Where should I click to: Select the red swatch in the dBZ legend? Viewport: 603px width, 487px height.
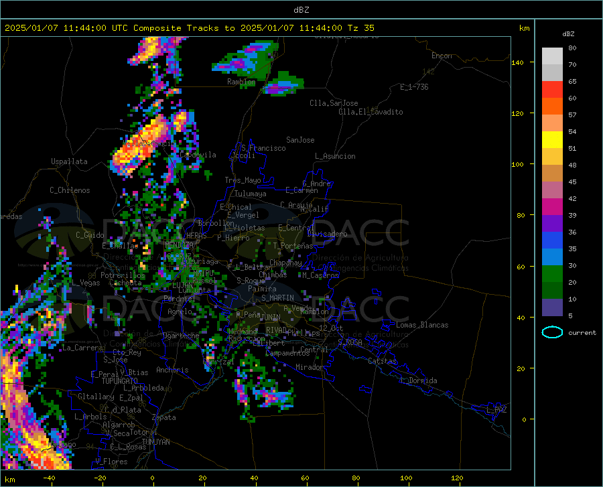click(x=552, y=89)
